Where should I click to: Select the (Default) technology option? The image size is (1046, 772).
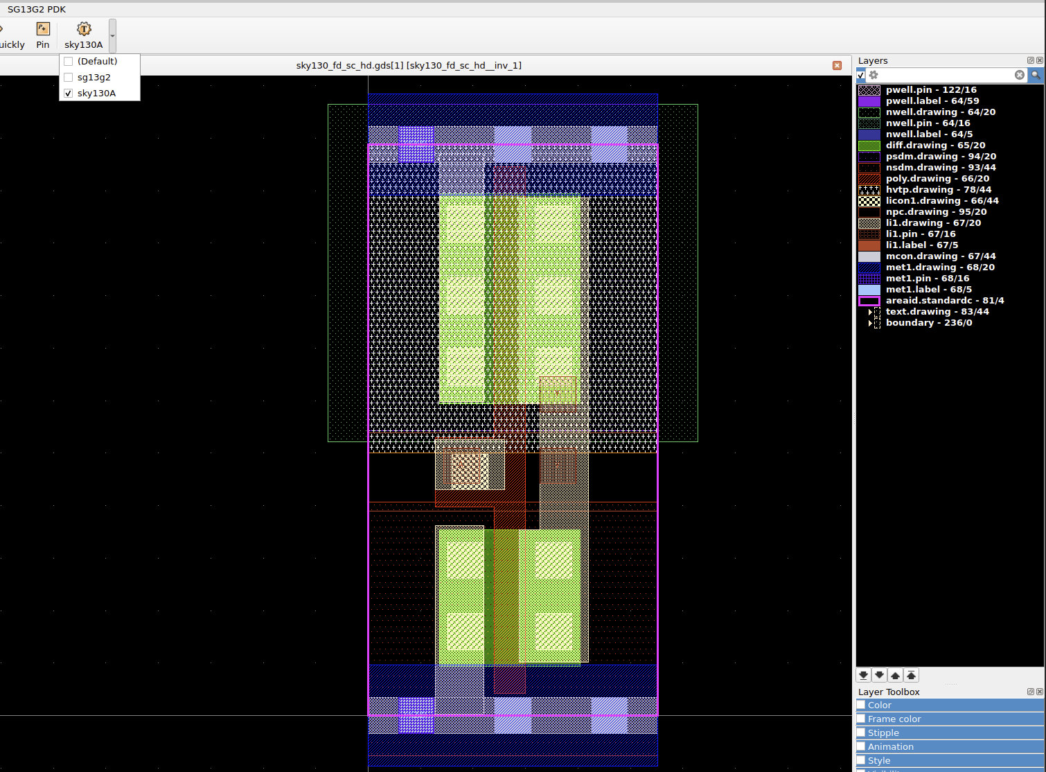pyautogui.click(x=97, y=62)
